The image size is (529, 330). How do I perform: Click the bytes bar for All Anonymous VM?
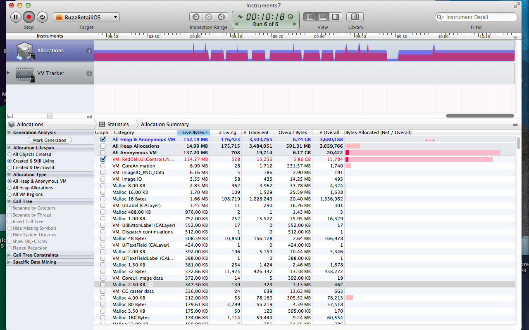(423, 153)
